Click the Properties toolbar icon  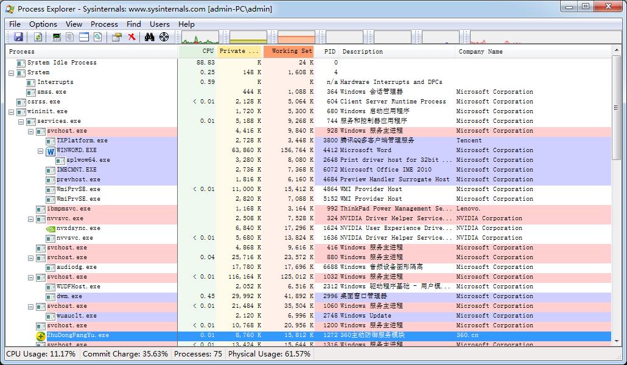click(116, 37)
